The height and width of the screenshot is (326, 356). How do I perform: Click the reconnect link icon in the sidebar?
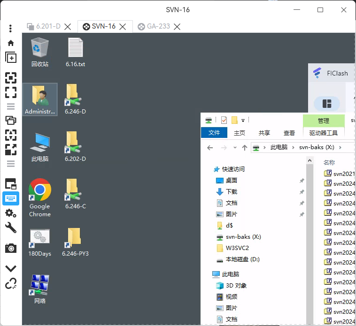11,284
